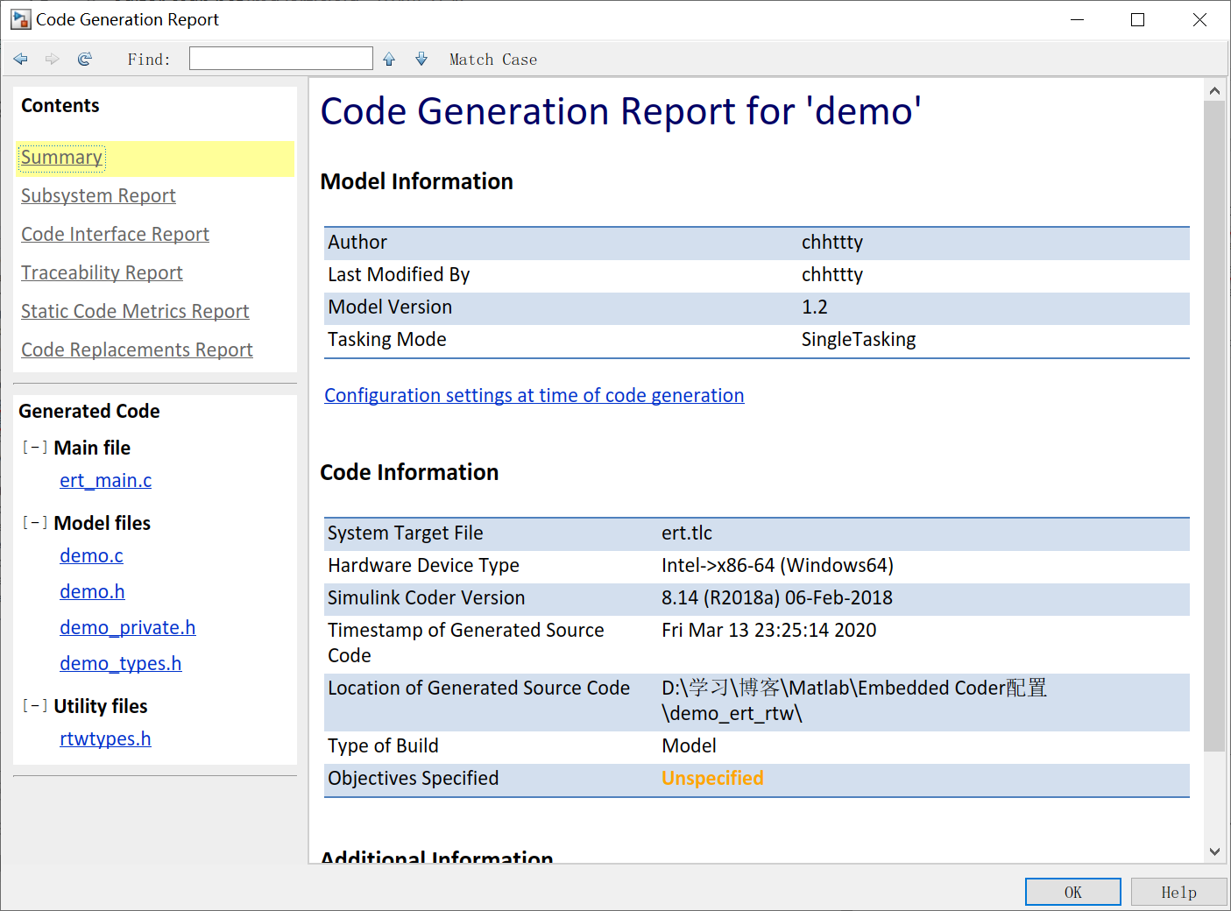Maximize the Code Generation Report window

tap(1137, 19)
